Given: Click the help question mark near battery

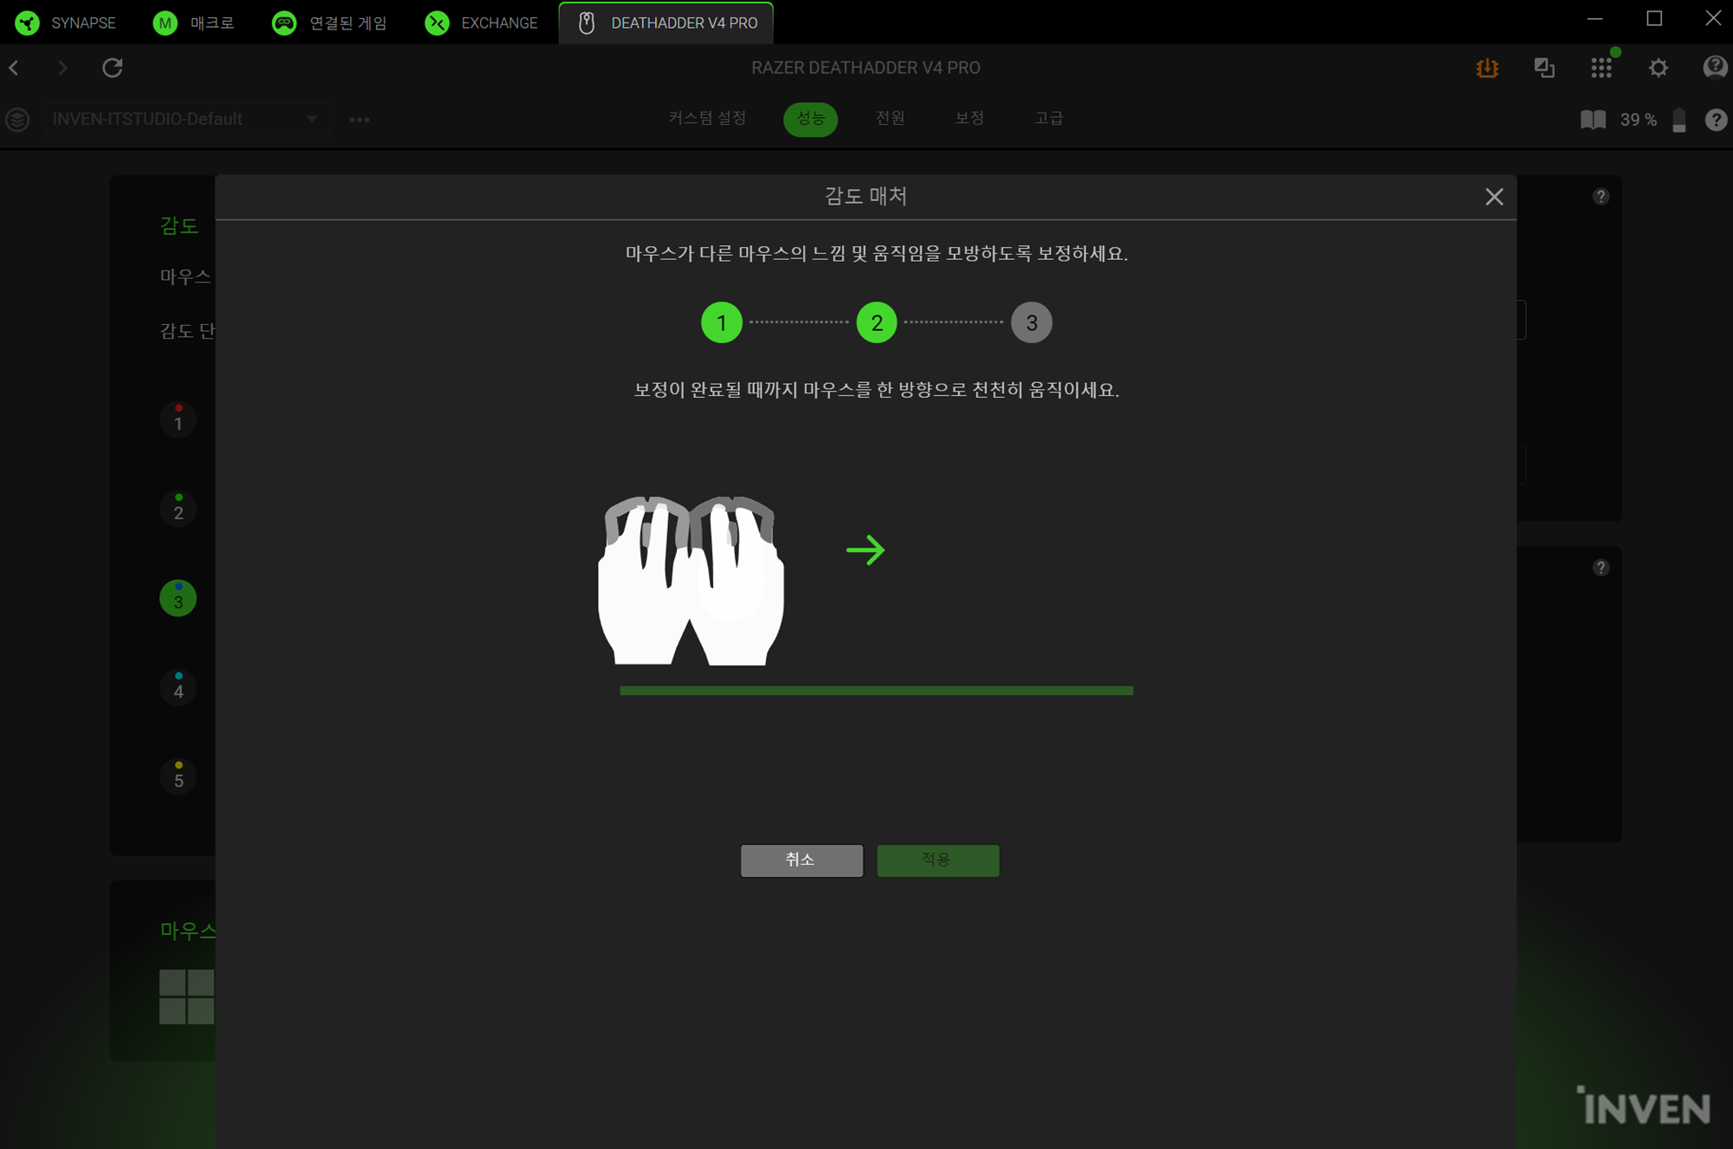Looking at the screenshot, I should pyautogui.click(x=1716, y=120).
